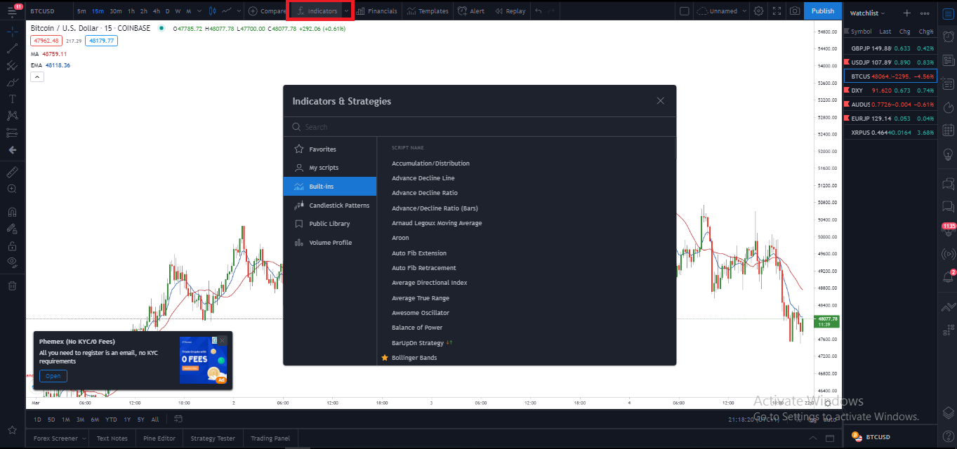
Task: Click the zoom in tool
Action: [x=12, y=189]
